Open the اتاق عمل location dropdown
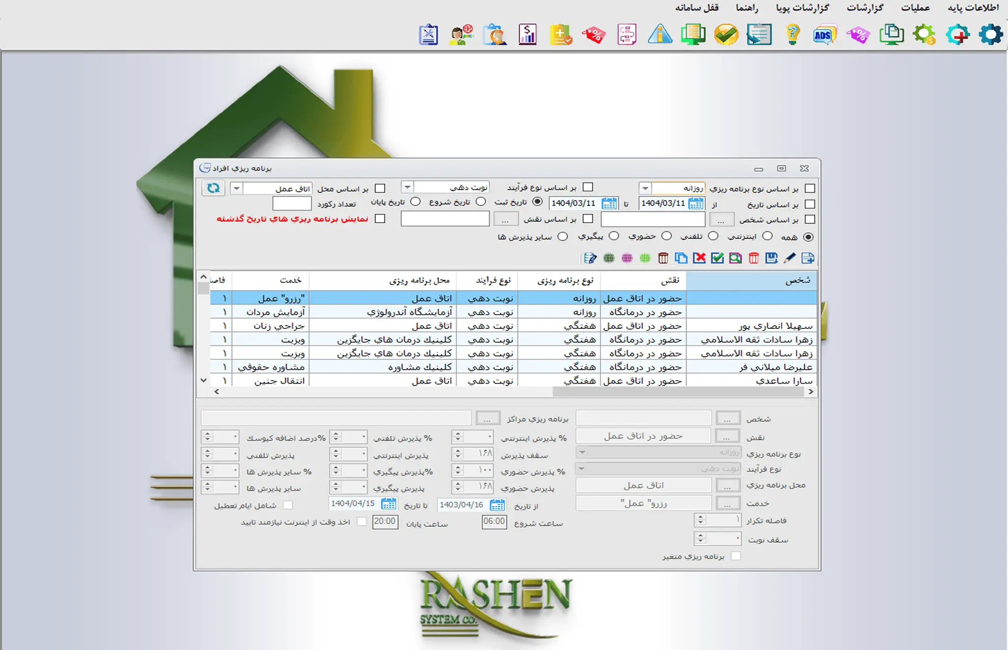The width and height of the screenshot is (1008, 650). 237,188
